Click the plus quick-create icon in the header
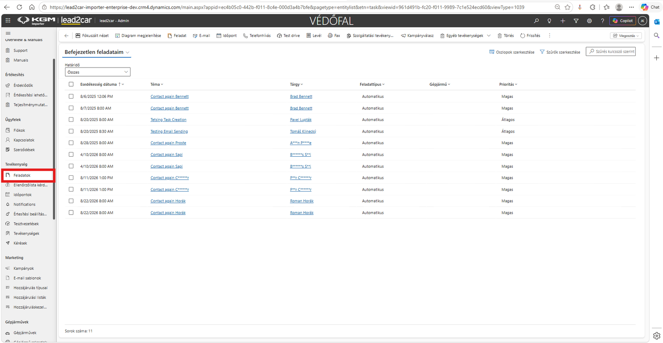Image resolution: width=663 pixels, height=343 pixels. 563,21
